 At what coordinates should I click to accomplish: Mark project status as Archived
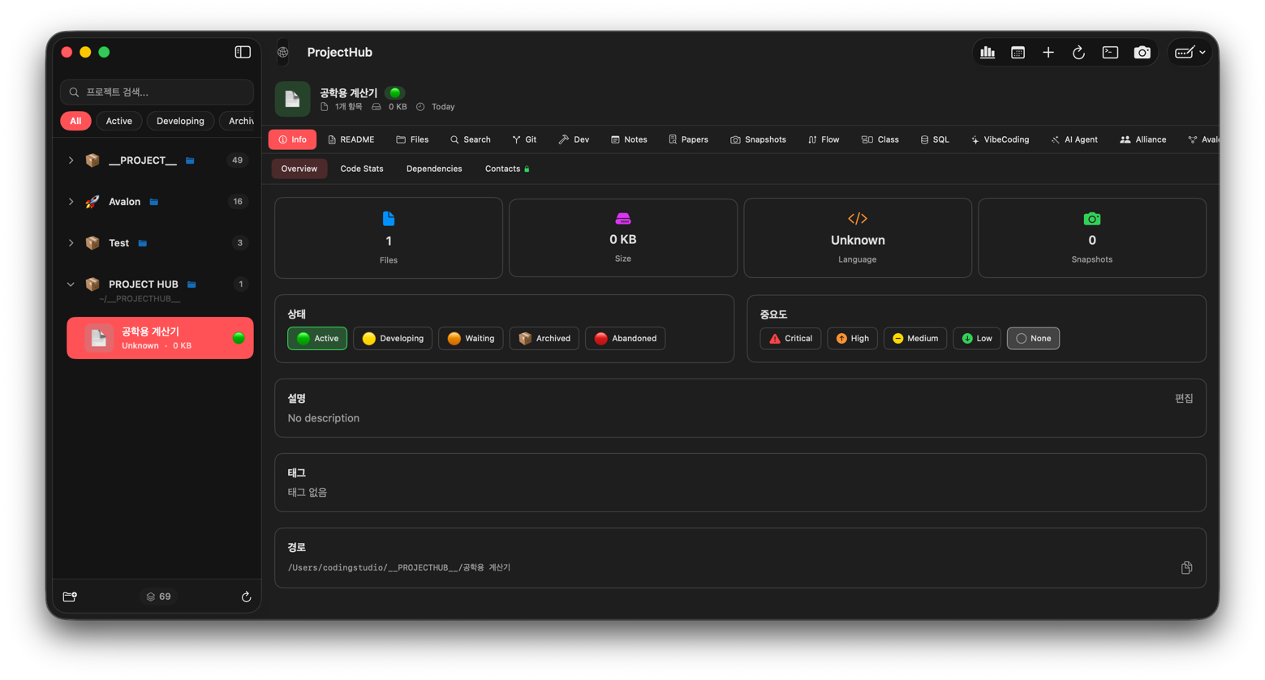[x=544, y=339]
